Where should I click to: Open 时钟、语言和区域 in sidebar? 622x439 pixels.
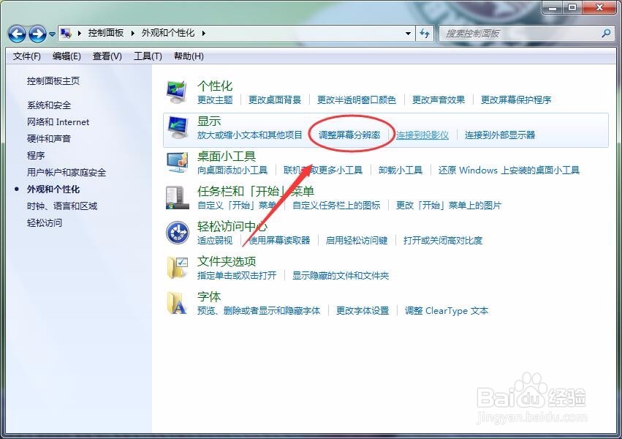(62, 206)
